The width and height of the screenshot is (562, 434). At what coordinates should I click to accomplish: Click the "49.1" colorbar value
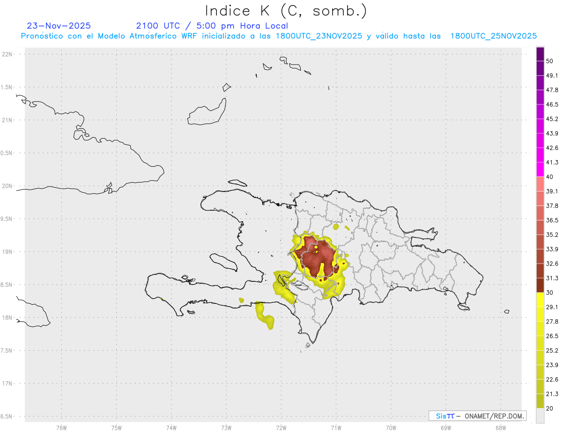[x=552, y=75]
